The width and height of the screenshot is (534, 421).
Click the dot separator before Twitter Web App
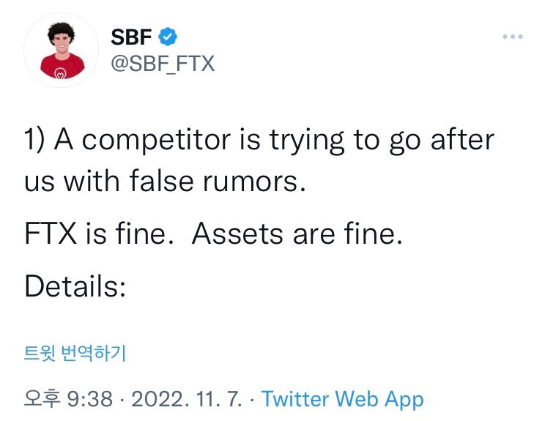[252, 400]
